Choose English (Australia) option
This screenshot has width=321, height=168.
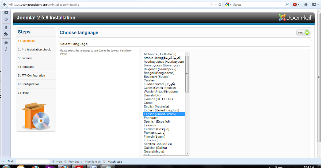click(164, 106)
